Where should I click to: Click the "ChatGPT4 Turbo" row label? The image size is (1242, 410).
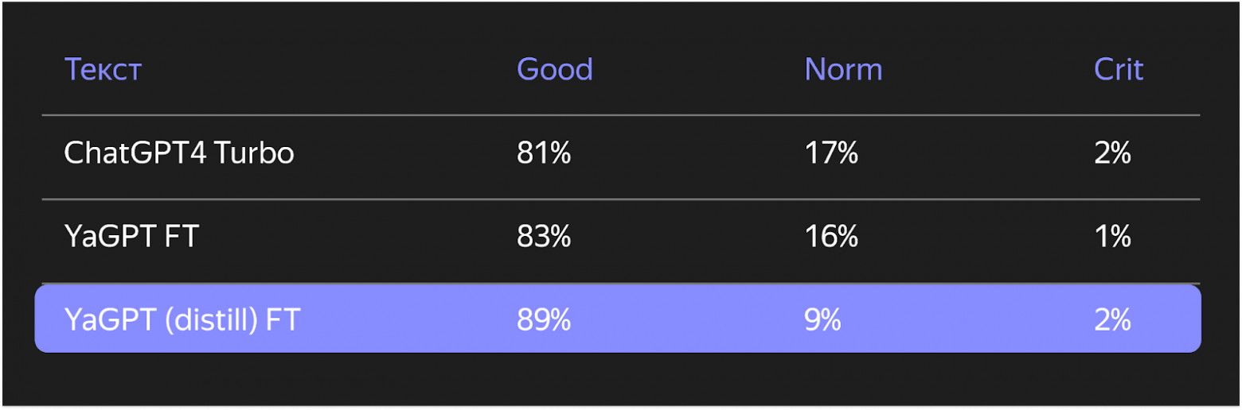(x=179, y=153)
